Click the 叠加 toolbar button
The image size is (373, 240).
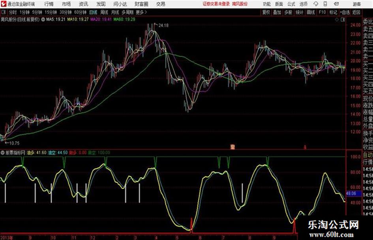click(x=277, y=12)
